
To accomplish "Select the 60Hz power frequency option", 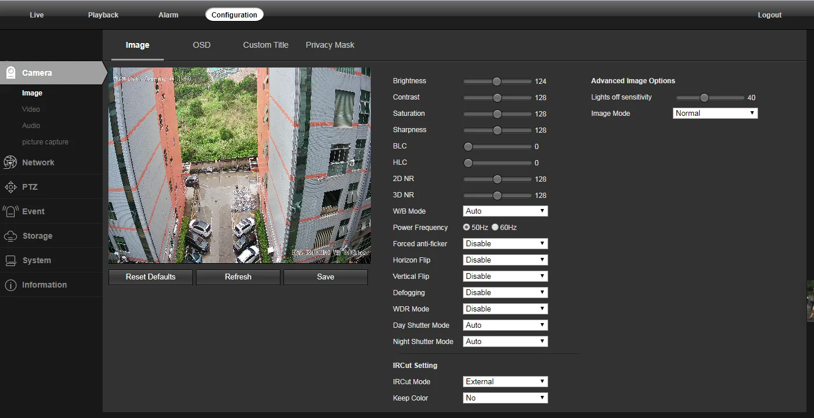I will (495, 228).
